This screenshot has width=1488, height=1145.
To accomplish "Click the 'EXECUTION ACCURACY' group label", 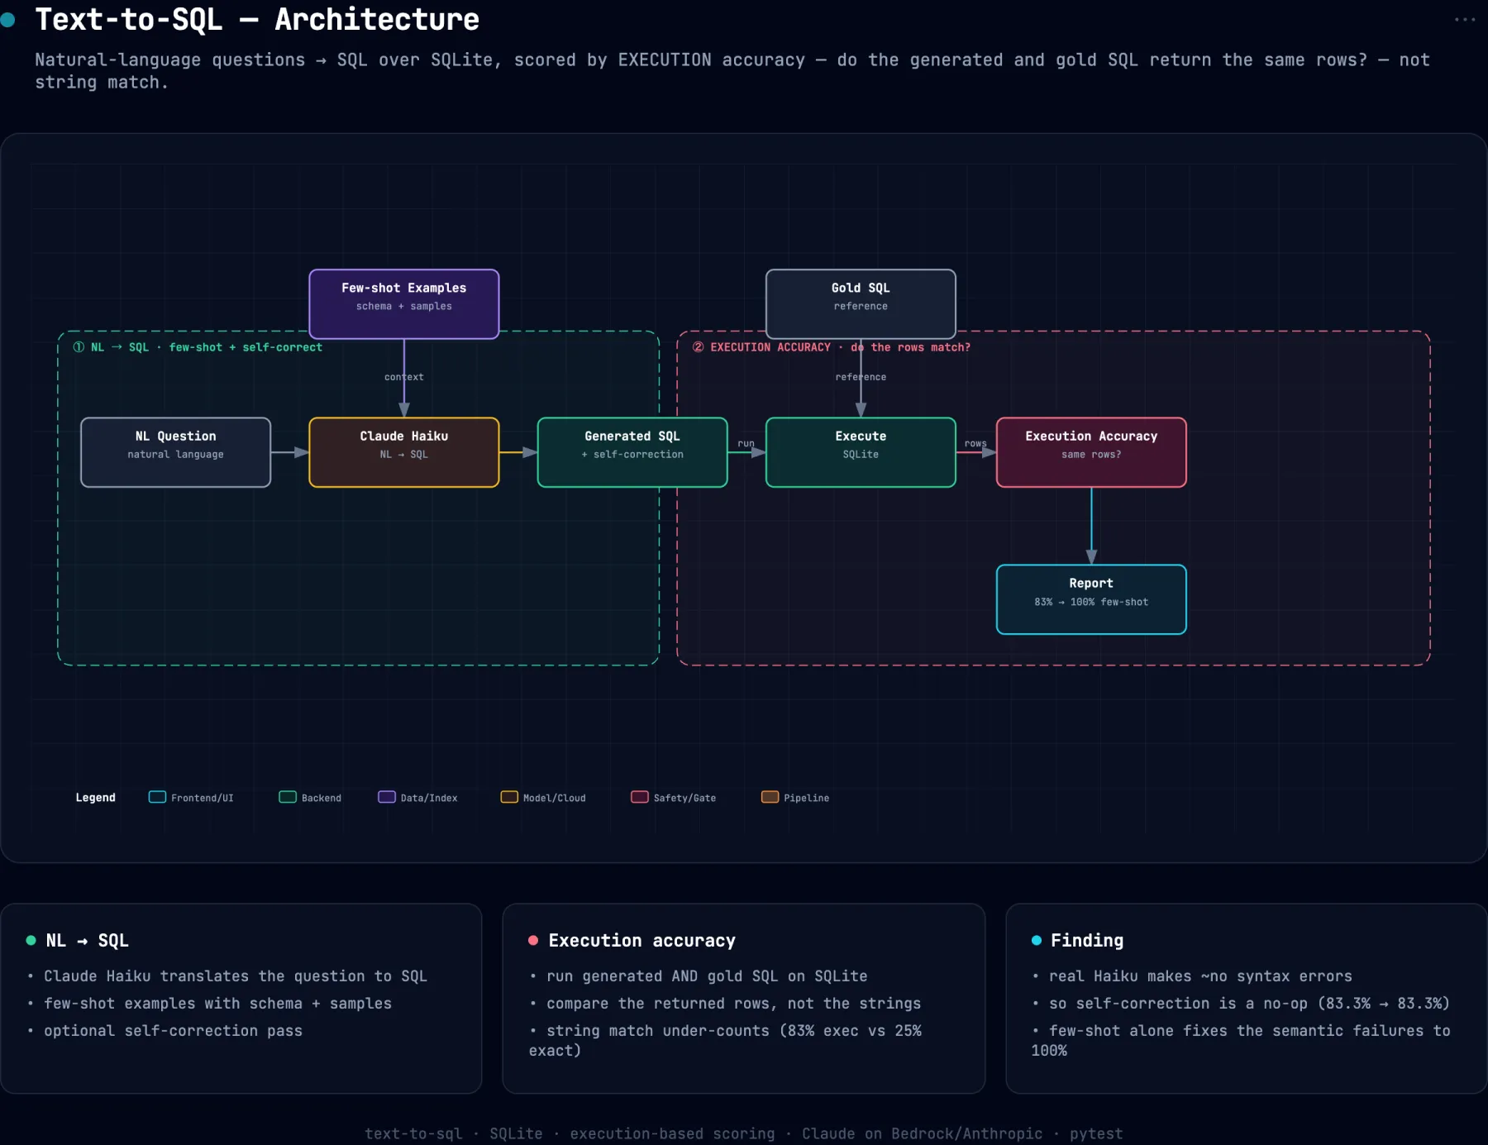I will point(832,347).
